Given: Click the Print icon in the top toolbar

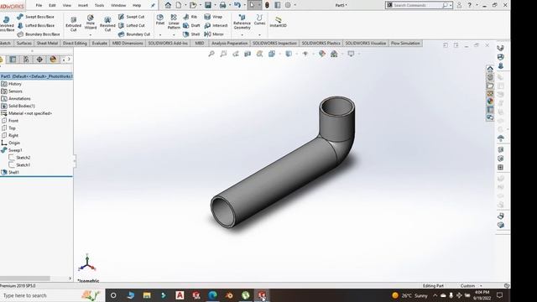Looking at the screenshot, I should click(x=222, y=5).
